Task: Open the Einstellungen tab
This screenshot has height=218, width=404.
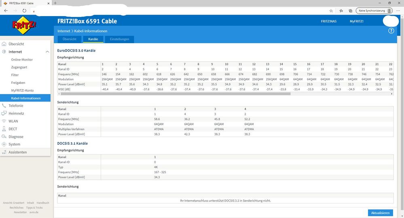Action: coord(120,39)
